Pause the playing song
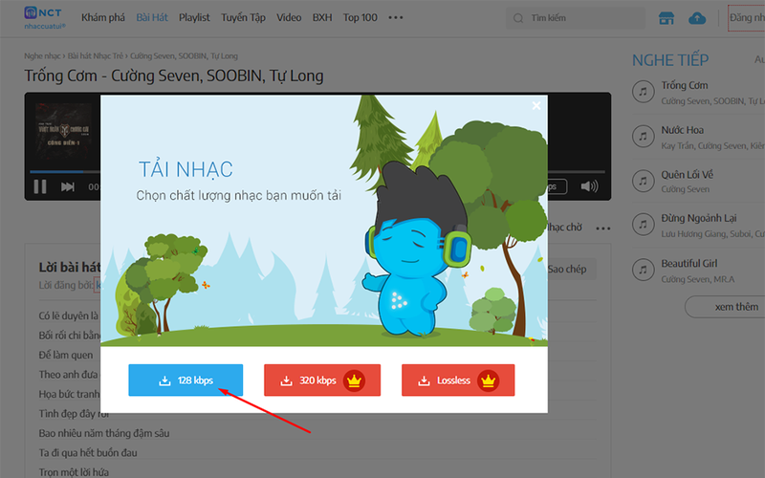The image size is (765, 478). click(40, 186)
